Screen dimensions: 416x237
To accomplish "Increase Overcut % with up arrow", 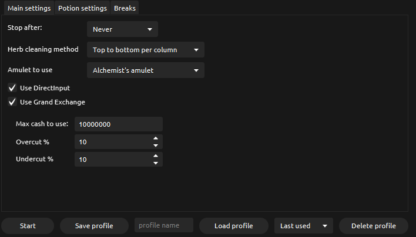I will (x=156, y=138).
